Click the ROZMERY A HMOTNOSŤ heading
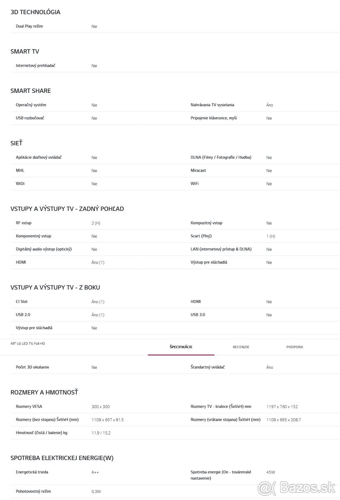The height and width of the screenshot is (500, 340). (44, 392)
